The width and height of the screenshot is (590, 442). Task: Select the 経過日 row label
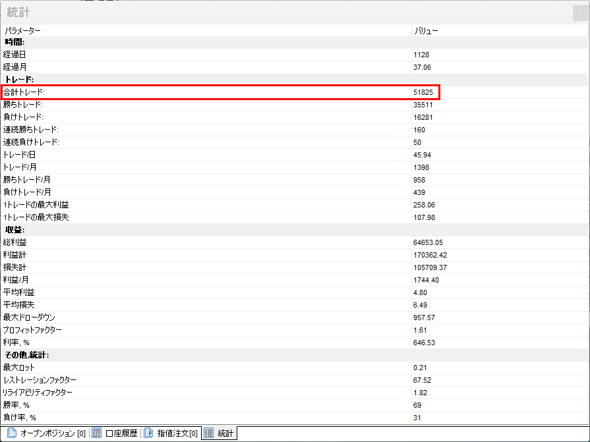click(15, 55)
